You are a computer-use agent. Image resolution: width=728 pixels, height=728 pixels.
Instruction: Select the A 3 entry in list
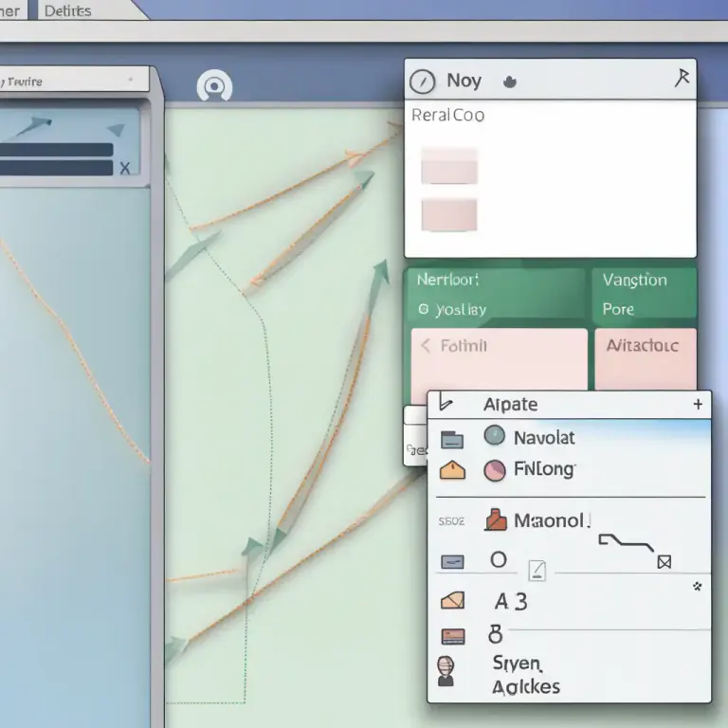(x=511, y=602)
